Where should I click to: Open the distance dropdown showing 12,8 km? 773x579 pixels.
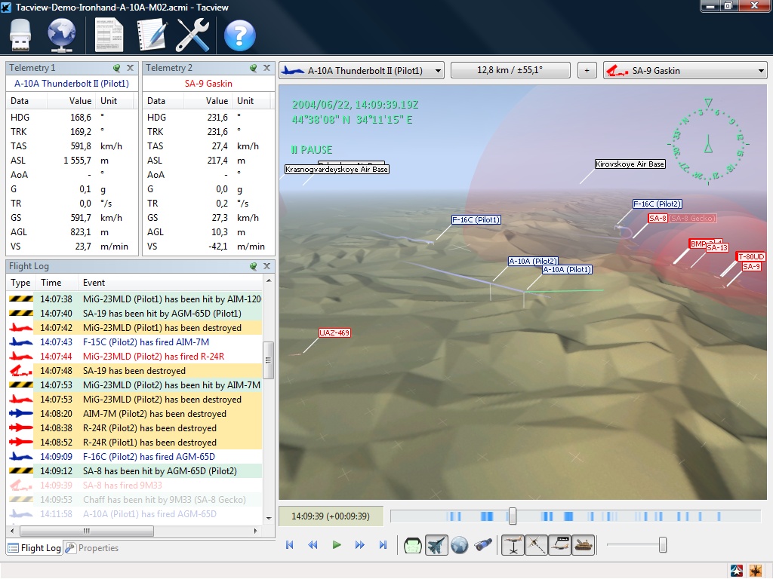(510, 69)
